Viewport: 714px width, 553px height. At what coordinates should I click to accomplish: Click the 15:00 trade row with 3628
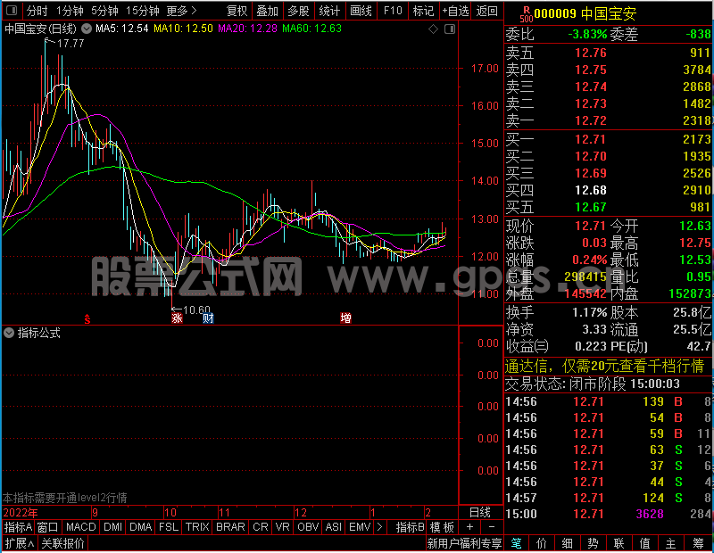[x=609, y=514]
